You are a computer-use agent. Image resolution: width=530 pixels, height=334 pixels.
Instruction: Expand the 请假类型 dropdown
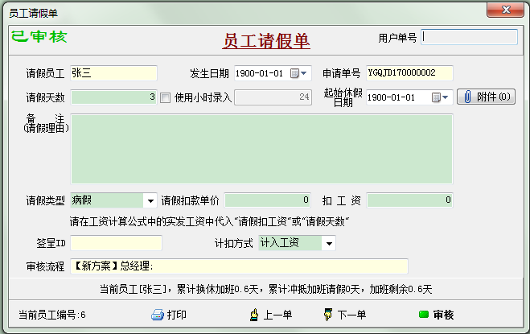coord(150,200)
